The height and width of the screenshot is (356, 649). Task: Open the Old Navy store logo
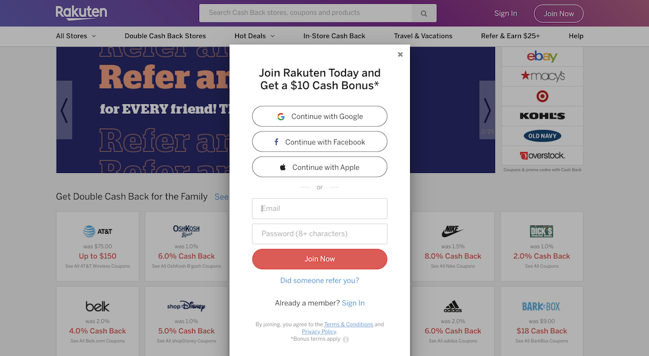point(543,136)
